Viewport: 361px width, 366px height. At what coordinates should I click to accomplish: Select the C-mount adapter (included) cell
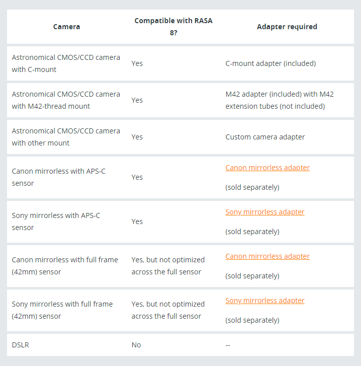click(270, 63)
